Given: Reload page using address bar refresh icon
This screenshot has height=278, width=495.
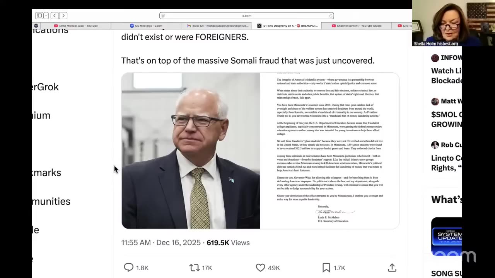Looking at the screenshot, I should pyautogui.click(x=331, y=16).
